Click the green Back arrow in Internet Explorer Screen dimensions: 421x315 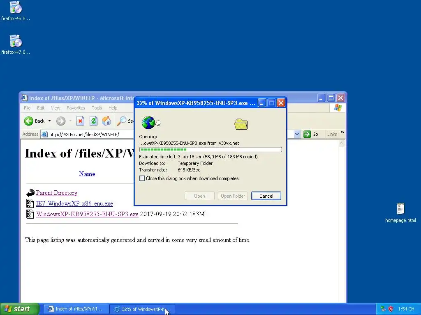point(29,121)
